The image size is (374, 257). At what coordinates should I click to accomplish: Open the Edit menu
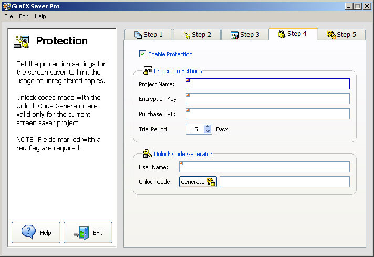pyautogui.click(x=24, y=16)
